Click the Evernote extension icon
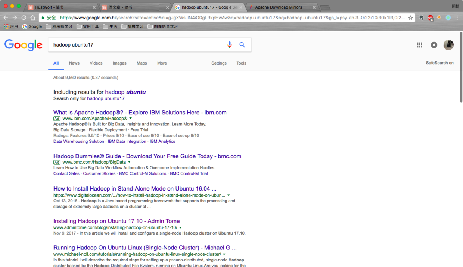Image resolution: width=463 pixels, height=267 pixels. (x=422, y=18)
